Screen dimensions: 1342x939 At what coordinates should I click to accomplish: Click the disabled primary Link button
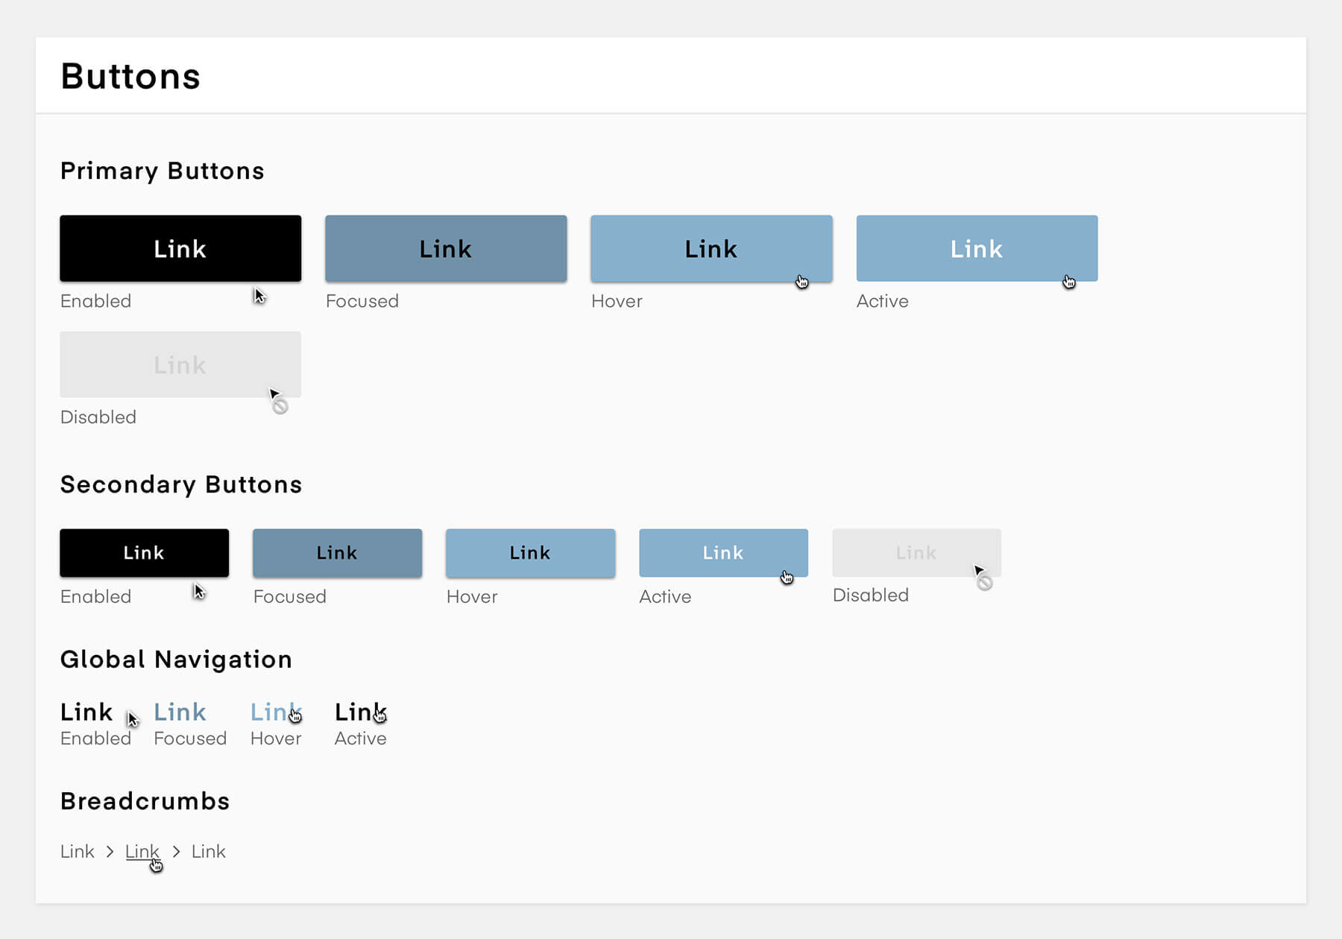click(x=180, y=364)
